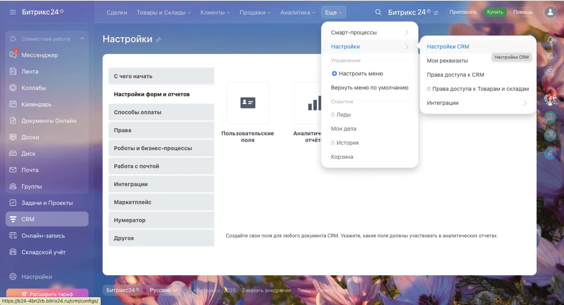Open the Русский language dropdown
The image size is (564, 305).
coord(164,290)
